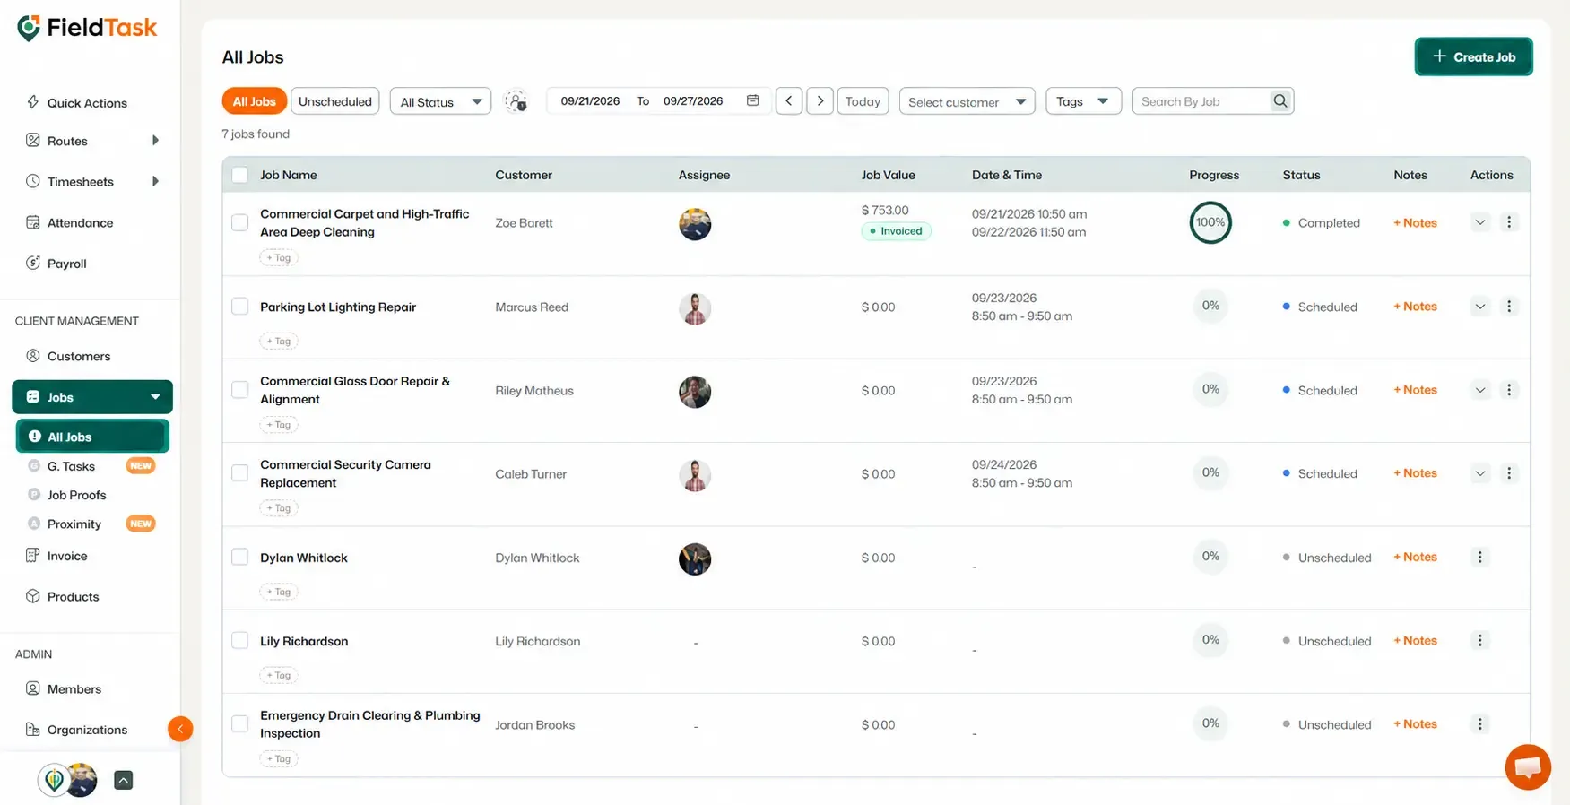This screenshot has height=805, width=1570.
Task: Open three-dot menu for Lily Richardson job
Action: (1480, 640)
